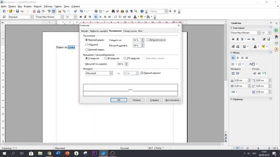Click the Export as PDF icon
The height and width of the screenshot is (157, 280).
tap(34, 11)
